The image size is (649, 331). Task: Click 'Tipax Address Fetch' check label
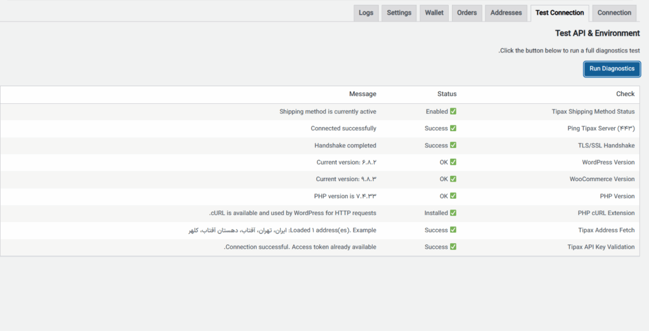pos(607,230)
